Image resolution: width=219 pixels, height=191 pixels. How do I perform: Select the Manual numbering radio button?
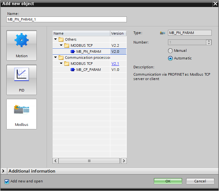click(171, 51)
